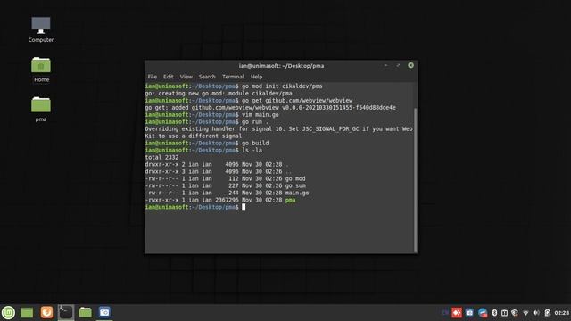Open the screenshot camera app in panel
Screen dimensions: 571x321
[104, 312]
